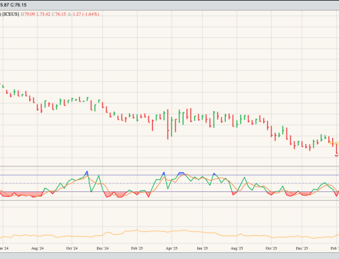Click the Apr '25 axis label
The width and height of the screenshot is (339, 259).
172,248
